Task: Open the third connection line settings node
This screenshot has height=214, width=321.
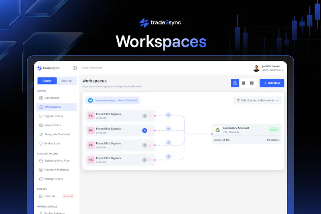Action: [169, 142]
